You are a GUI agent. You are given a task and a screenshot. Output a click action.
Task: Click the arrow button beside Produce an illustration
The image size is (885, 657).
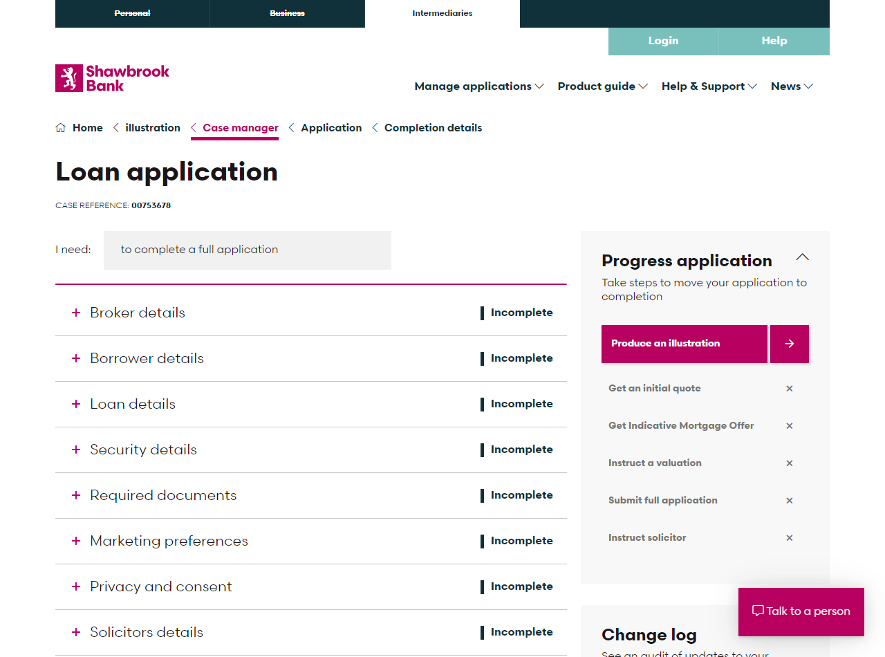click(789, 344)
